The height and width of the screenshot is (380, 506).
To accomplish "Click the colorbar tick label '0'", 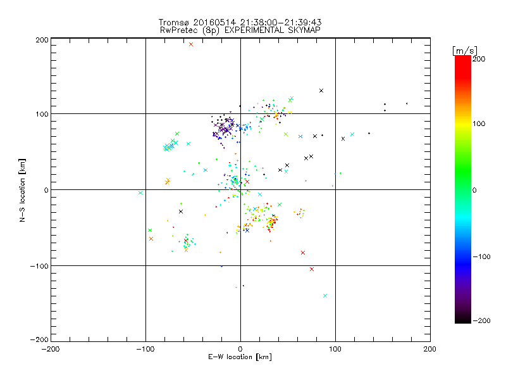I will pos(474,191).
